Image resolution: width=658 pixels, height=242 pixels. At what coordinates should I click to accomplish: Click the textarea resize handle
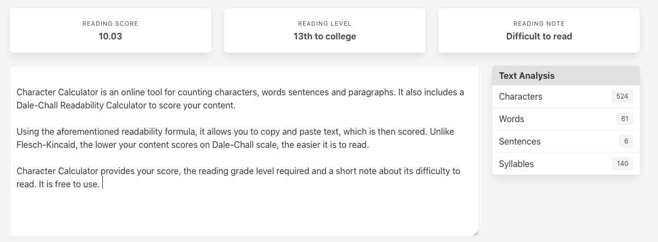[475, 233]
